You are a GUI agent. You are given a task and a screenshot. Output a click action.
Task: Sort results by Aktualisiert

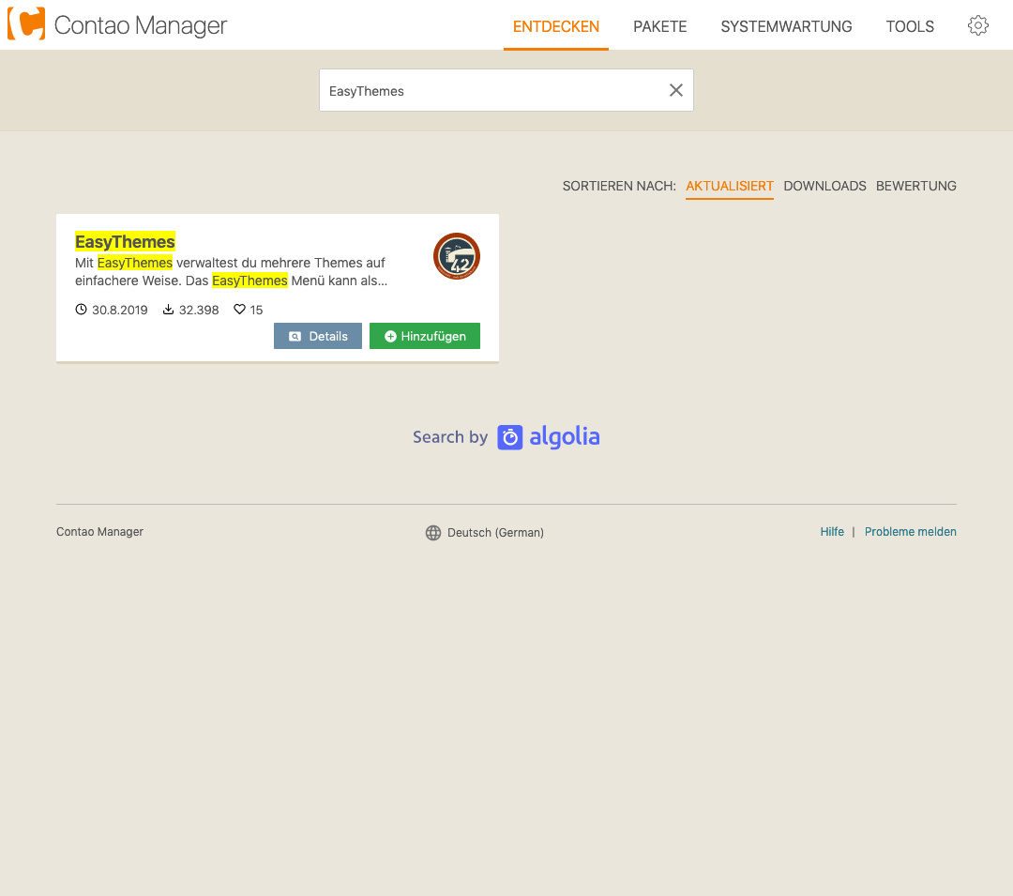click(x=730, y=186)
